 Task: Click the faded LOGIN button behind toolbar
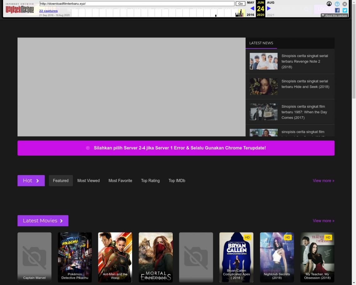tap(324, 9)
